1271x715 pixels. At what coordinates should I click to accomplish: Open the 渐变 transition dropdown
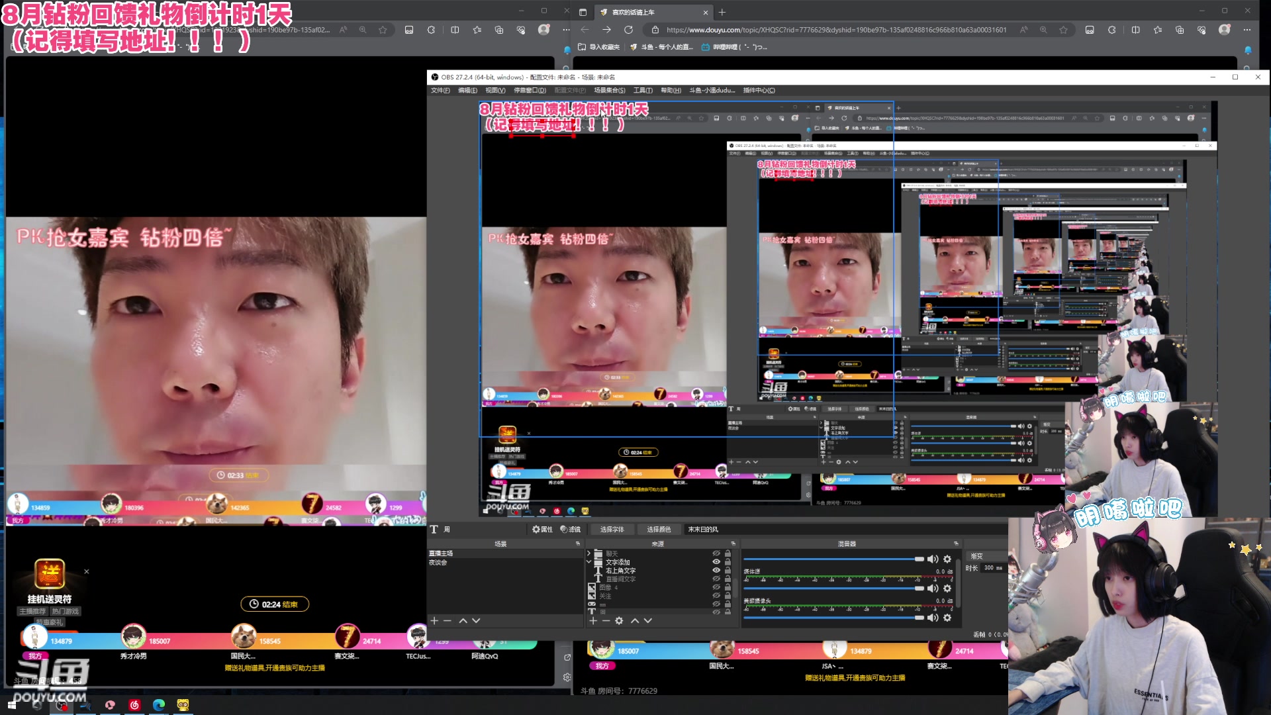click(986, 556)
